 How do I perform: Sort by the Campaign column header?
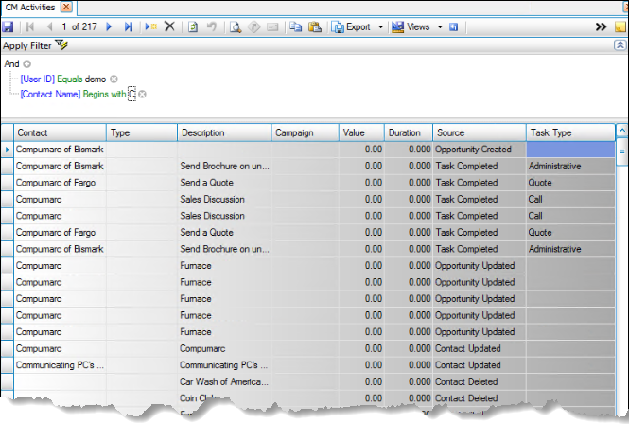pyautogui.click(x=306, y=132)
